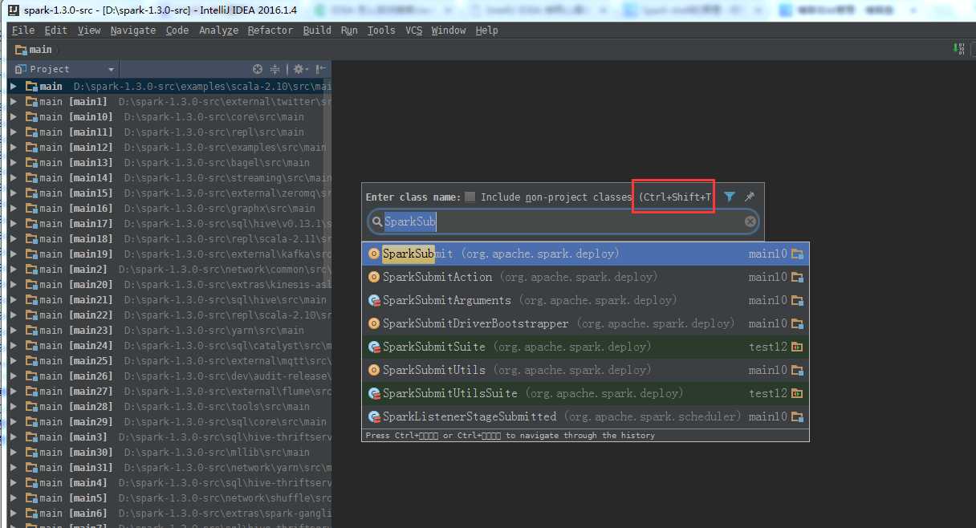Click IntelliJ IDEA icon in title bar
Viewport: 976px width, 528px height.
point(13,10)
